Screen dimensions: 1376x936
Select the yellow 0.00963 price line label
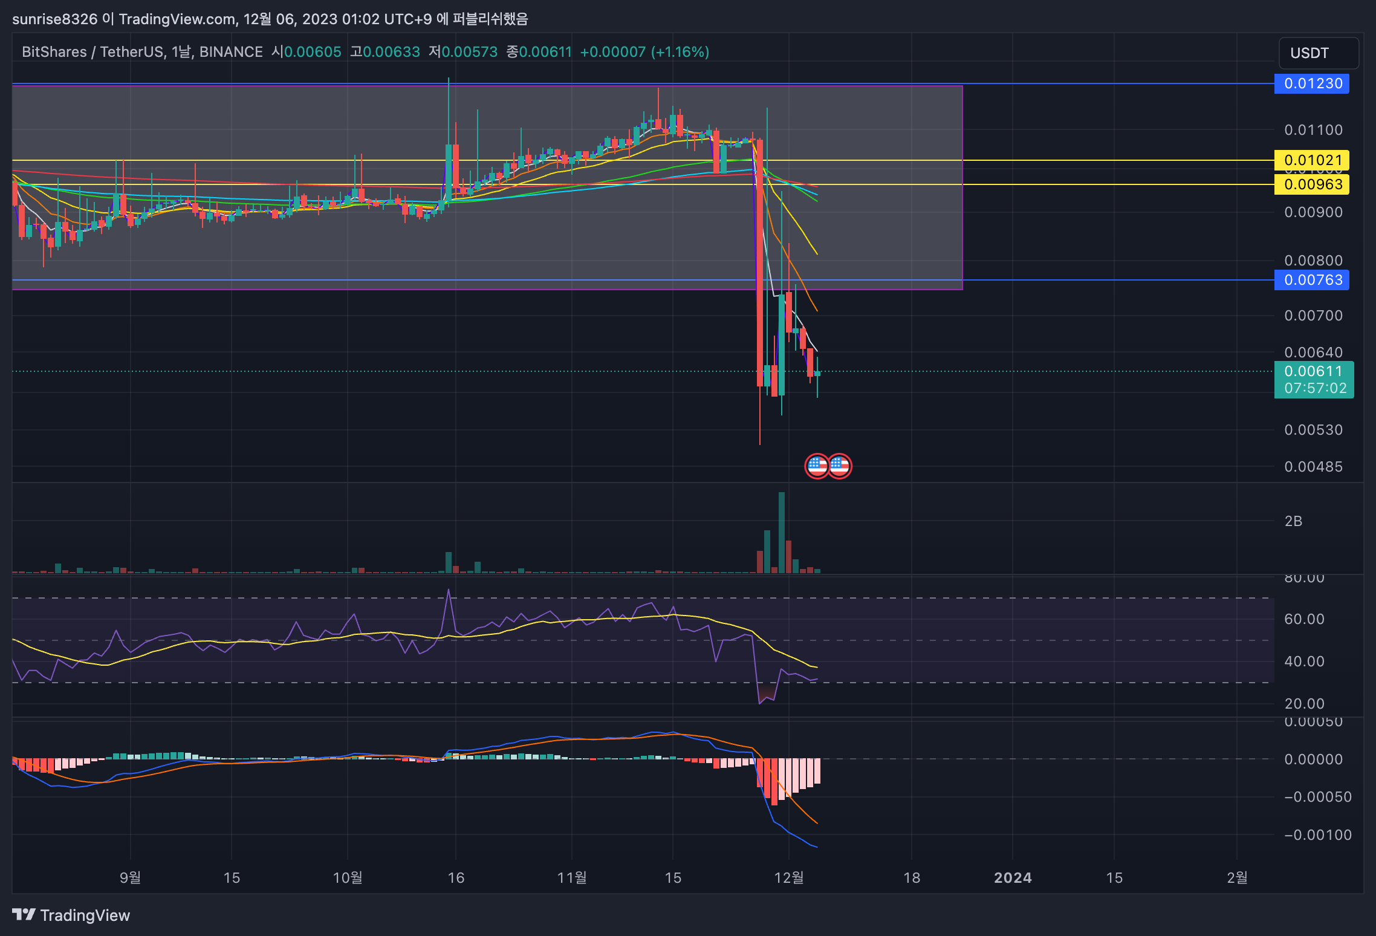pos(1311,184)
